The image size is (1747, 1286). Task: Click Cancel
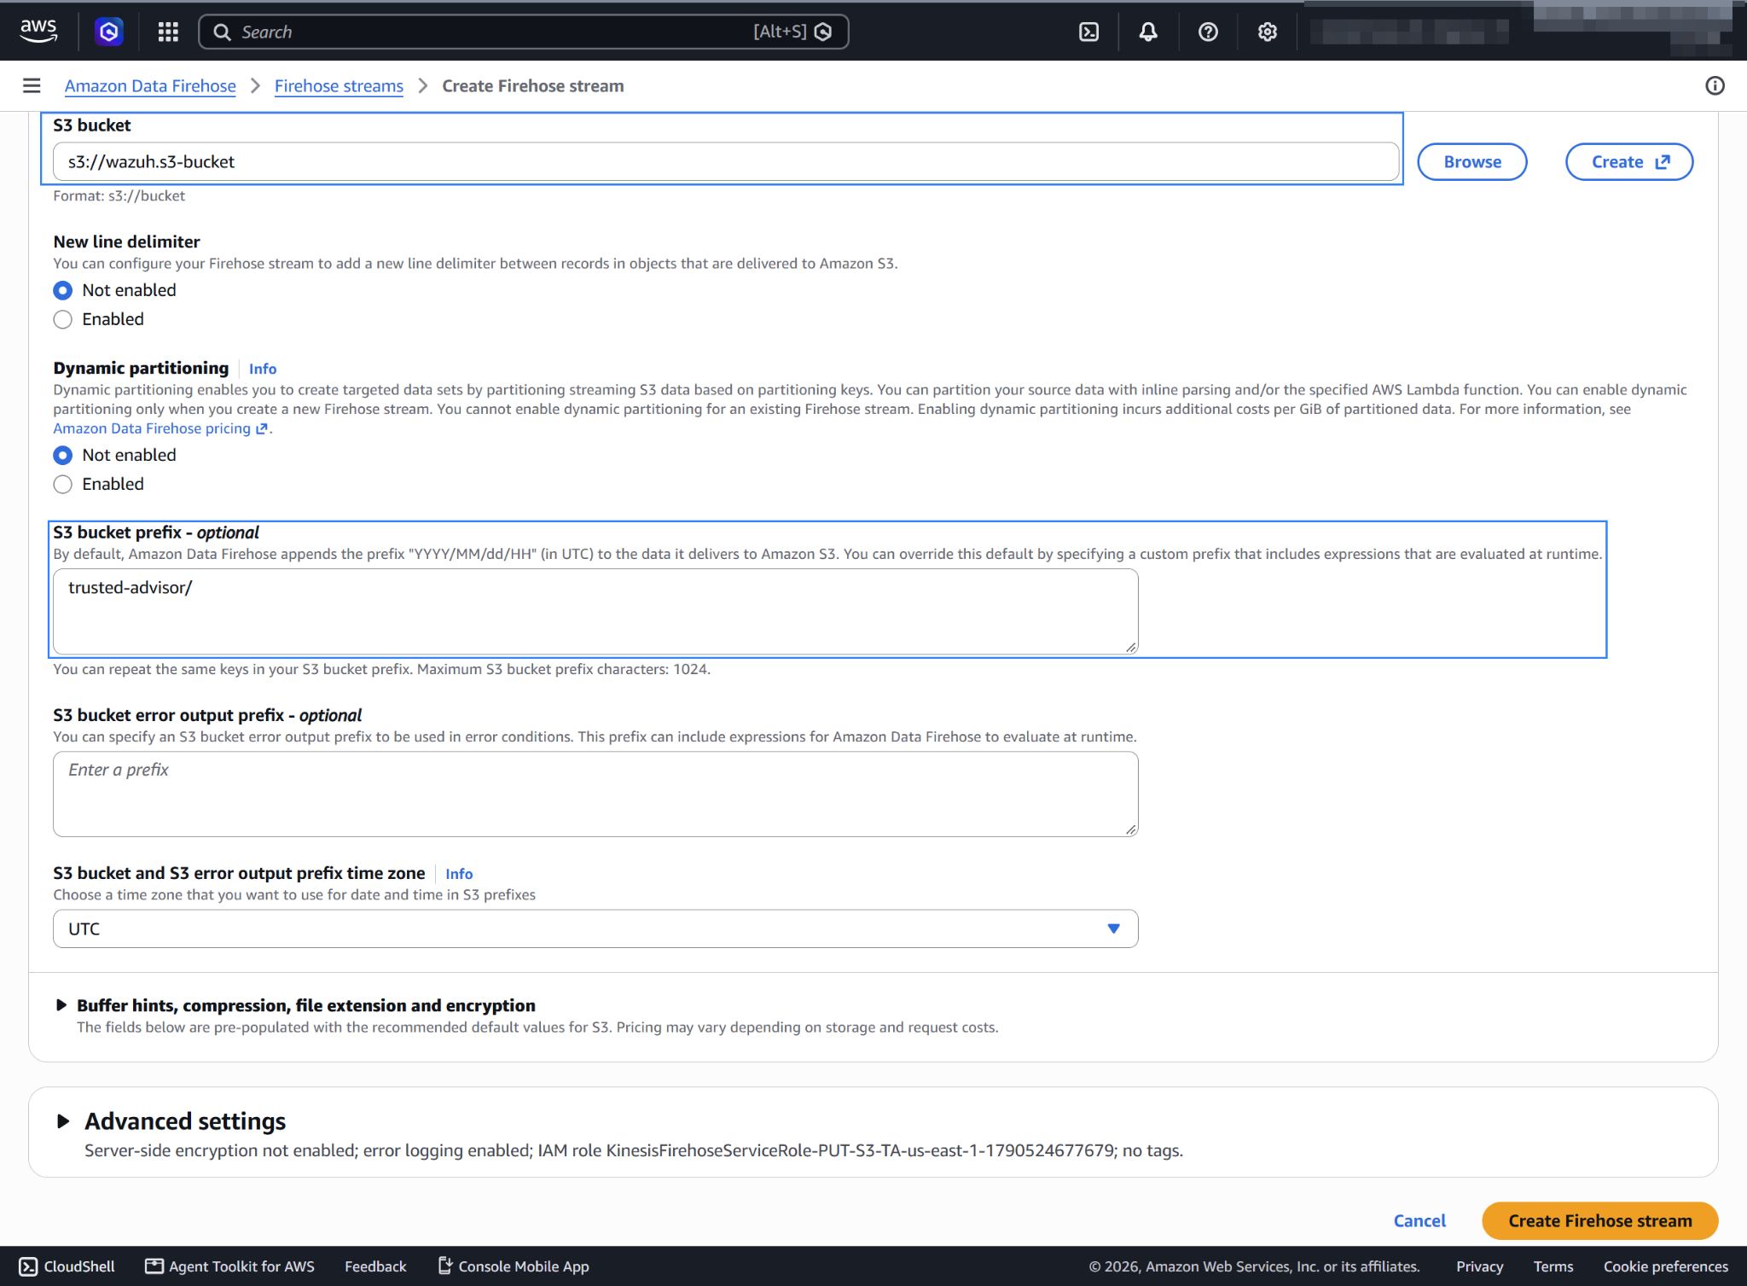[x=1419, y=1220]
